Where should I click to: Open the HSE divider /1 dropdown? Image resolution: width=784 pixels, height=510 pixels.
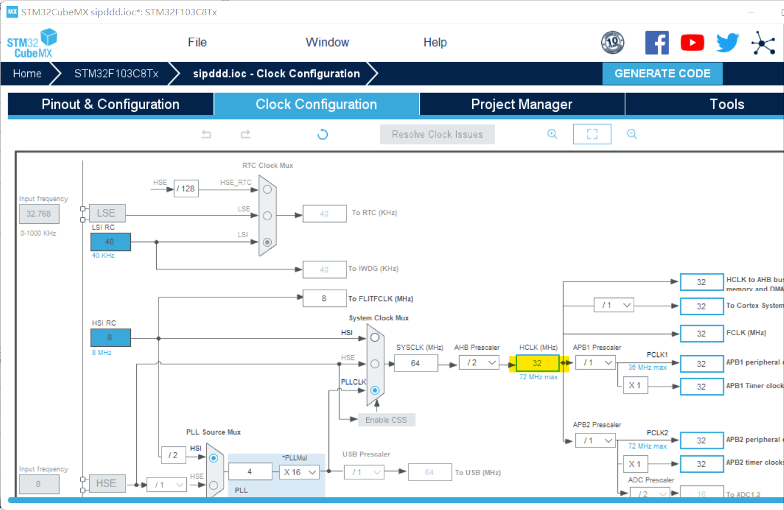[166, 485]
